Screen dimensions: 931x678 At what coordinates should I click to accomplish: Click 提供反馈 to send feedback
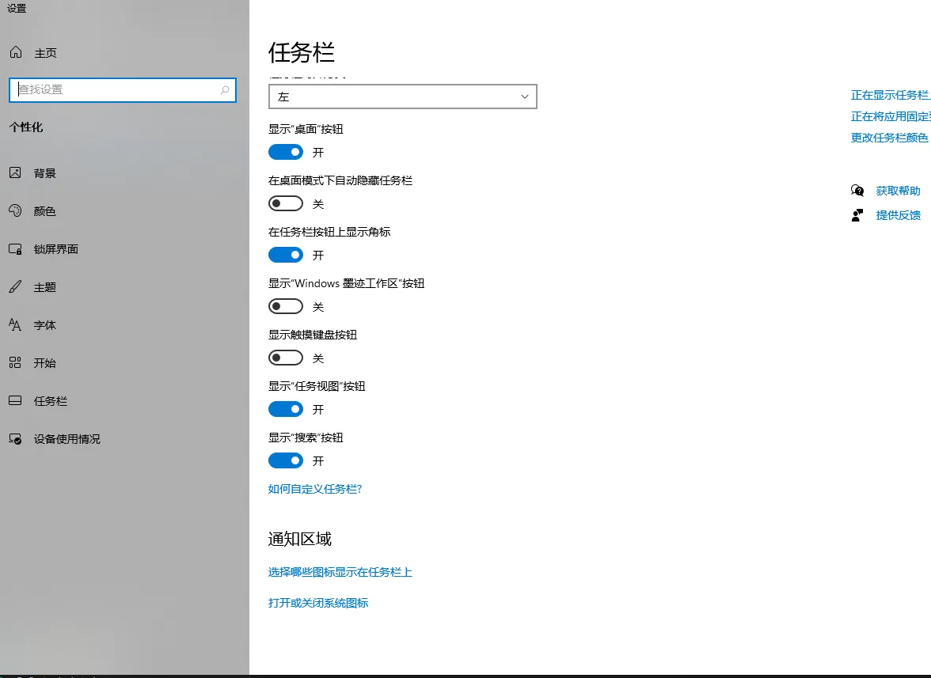pyautogui.click(x=899, y=214)
